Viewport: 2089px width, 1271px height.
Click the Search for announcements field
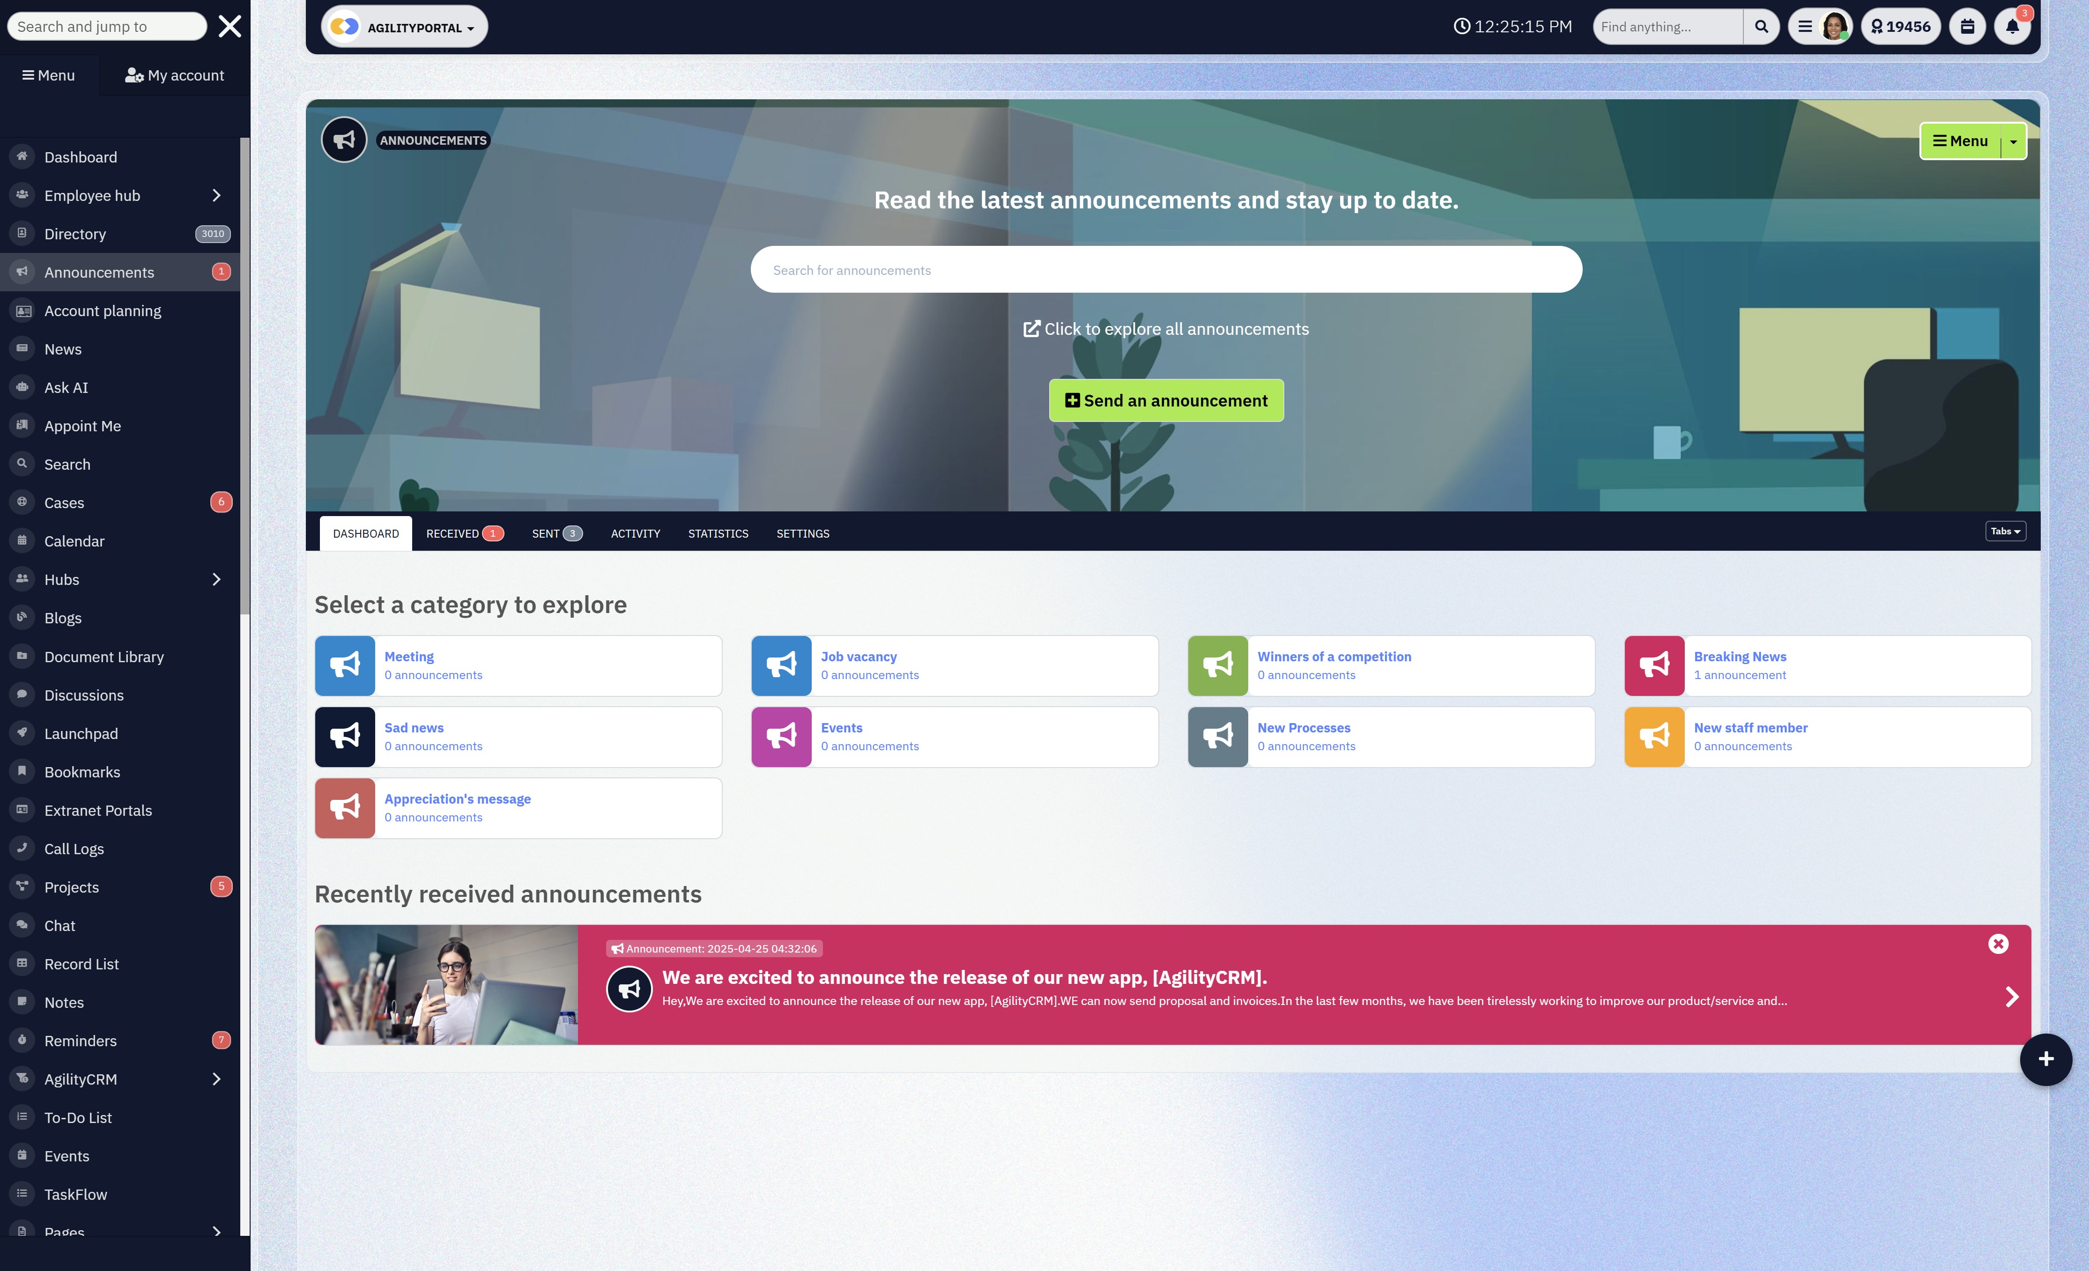[x=1166, y=270]
